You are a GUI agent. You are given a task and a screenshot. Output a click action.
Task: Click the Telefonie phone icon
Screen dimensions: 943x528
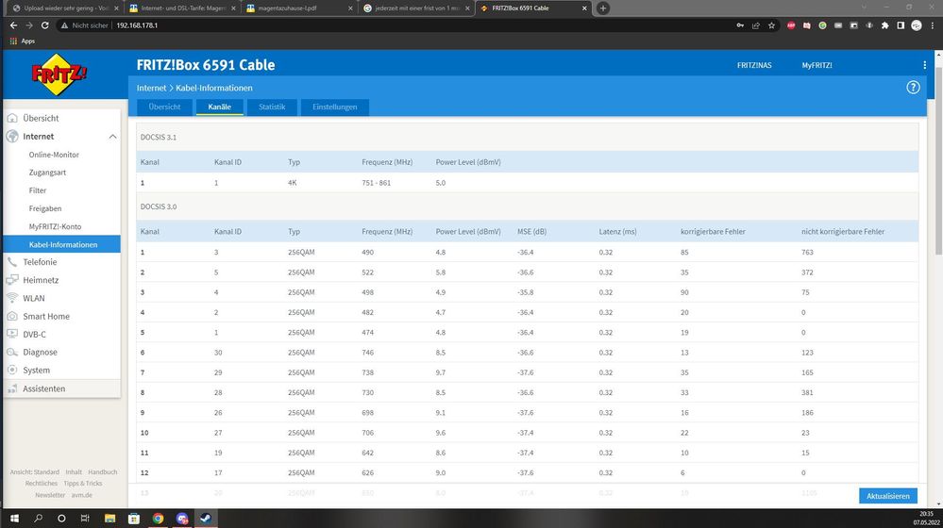(12, 262)
